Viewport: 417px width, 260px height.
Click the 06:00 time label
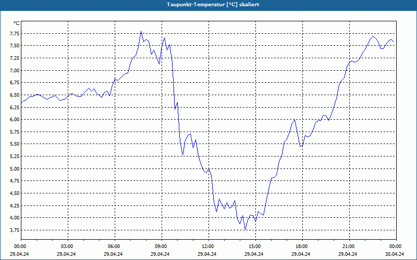point(115,246)
